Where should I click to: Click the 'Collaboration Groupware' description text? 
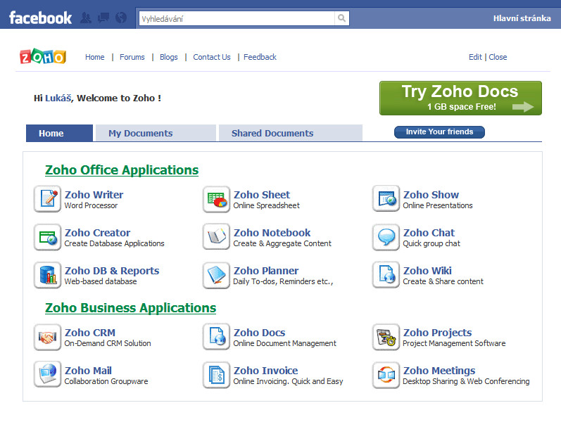[106, 381]
